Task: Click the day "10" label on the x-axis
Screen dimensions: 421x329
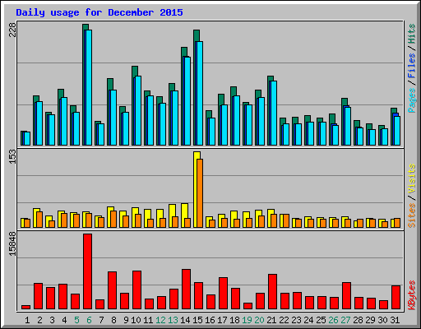Action: pos(136,320)
